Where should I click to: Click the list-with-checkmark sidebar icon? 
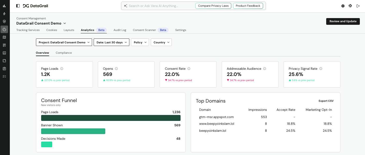coord(4,45)
